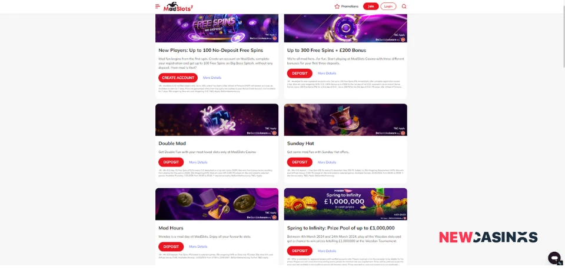Click Deposit under Sunday Hat
Screen dimensions: 565x270
pyautogui.click(x=300, y=162)
